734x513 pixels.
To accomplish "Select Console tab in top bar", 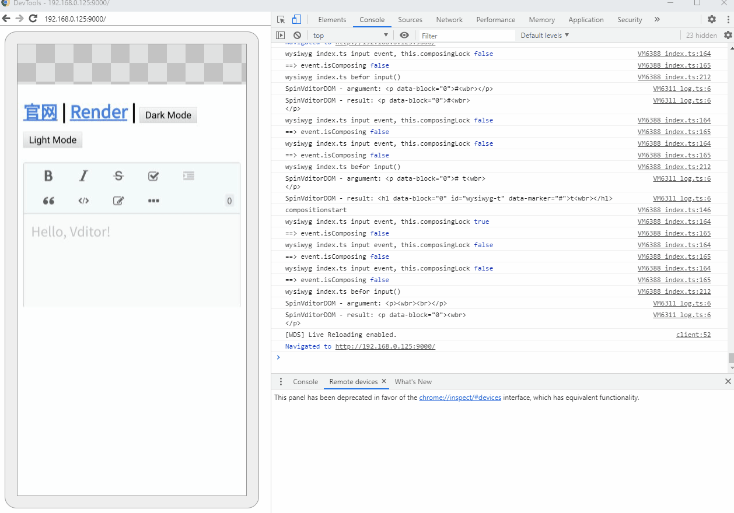I will coord(372,20).
